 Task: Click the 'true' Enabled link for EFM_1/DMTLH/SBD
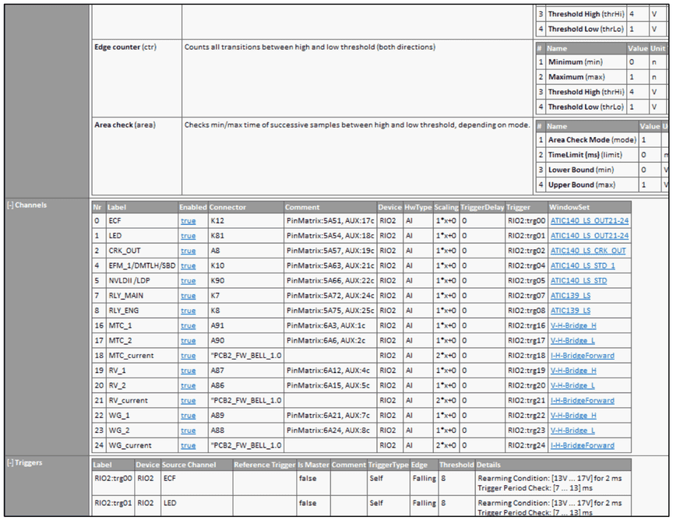pyautogui.click(x=188, y=266)
